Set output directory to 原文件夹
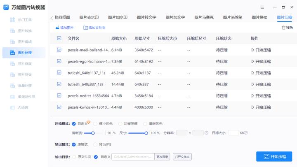 pos(74,157)
